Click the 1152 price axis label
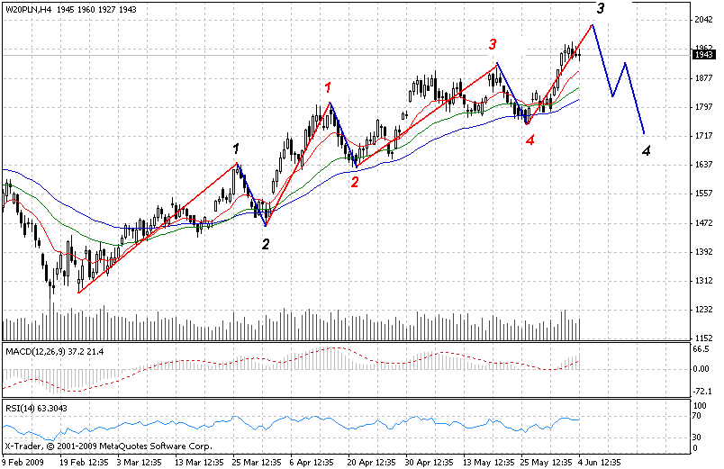724x469 pixels. pyautogui.click(x=703, y=338)
